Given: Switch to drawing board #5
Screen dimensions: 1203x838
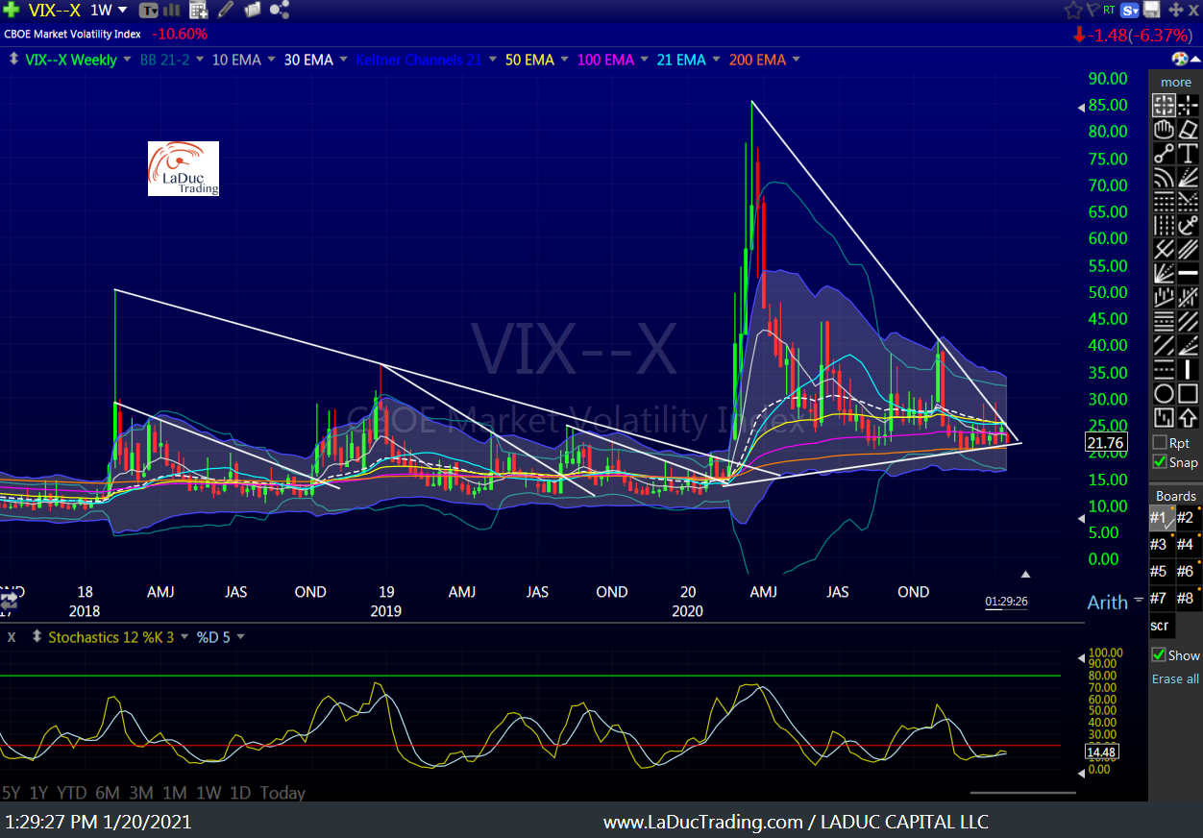Looking at the screenshot, I should [x=1161, y=572].
